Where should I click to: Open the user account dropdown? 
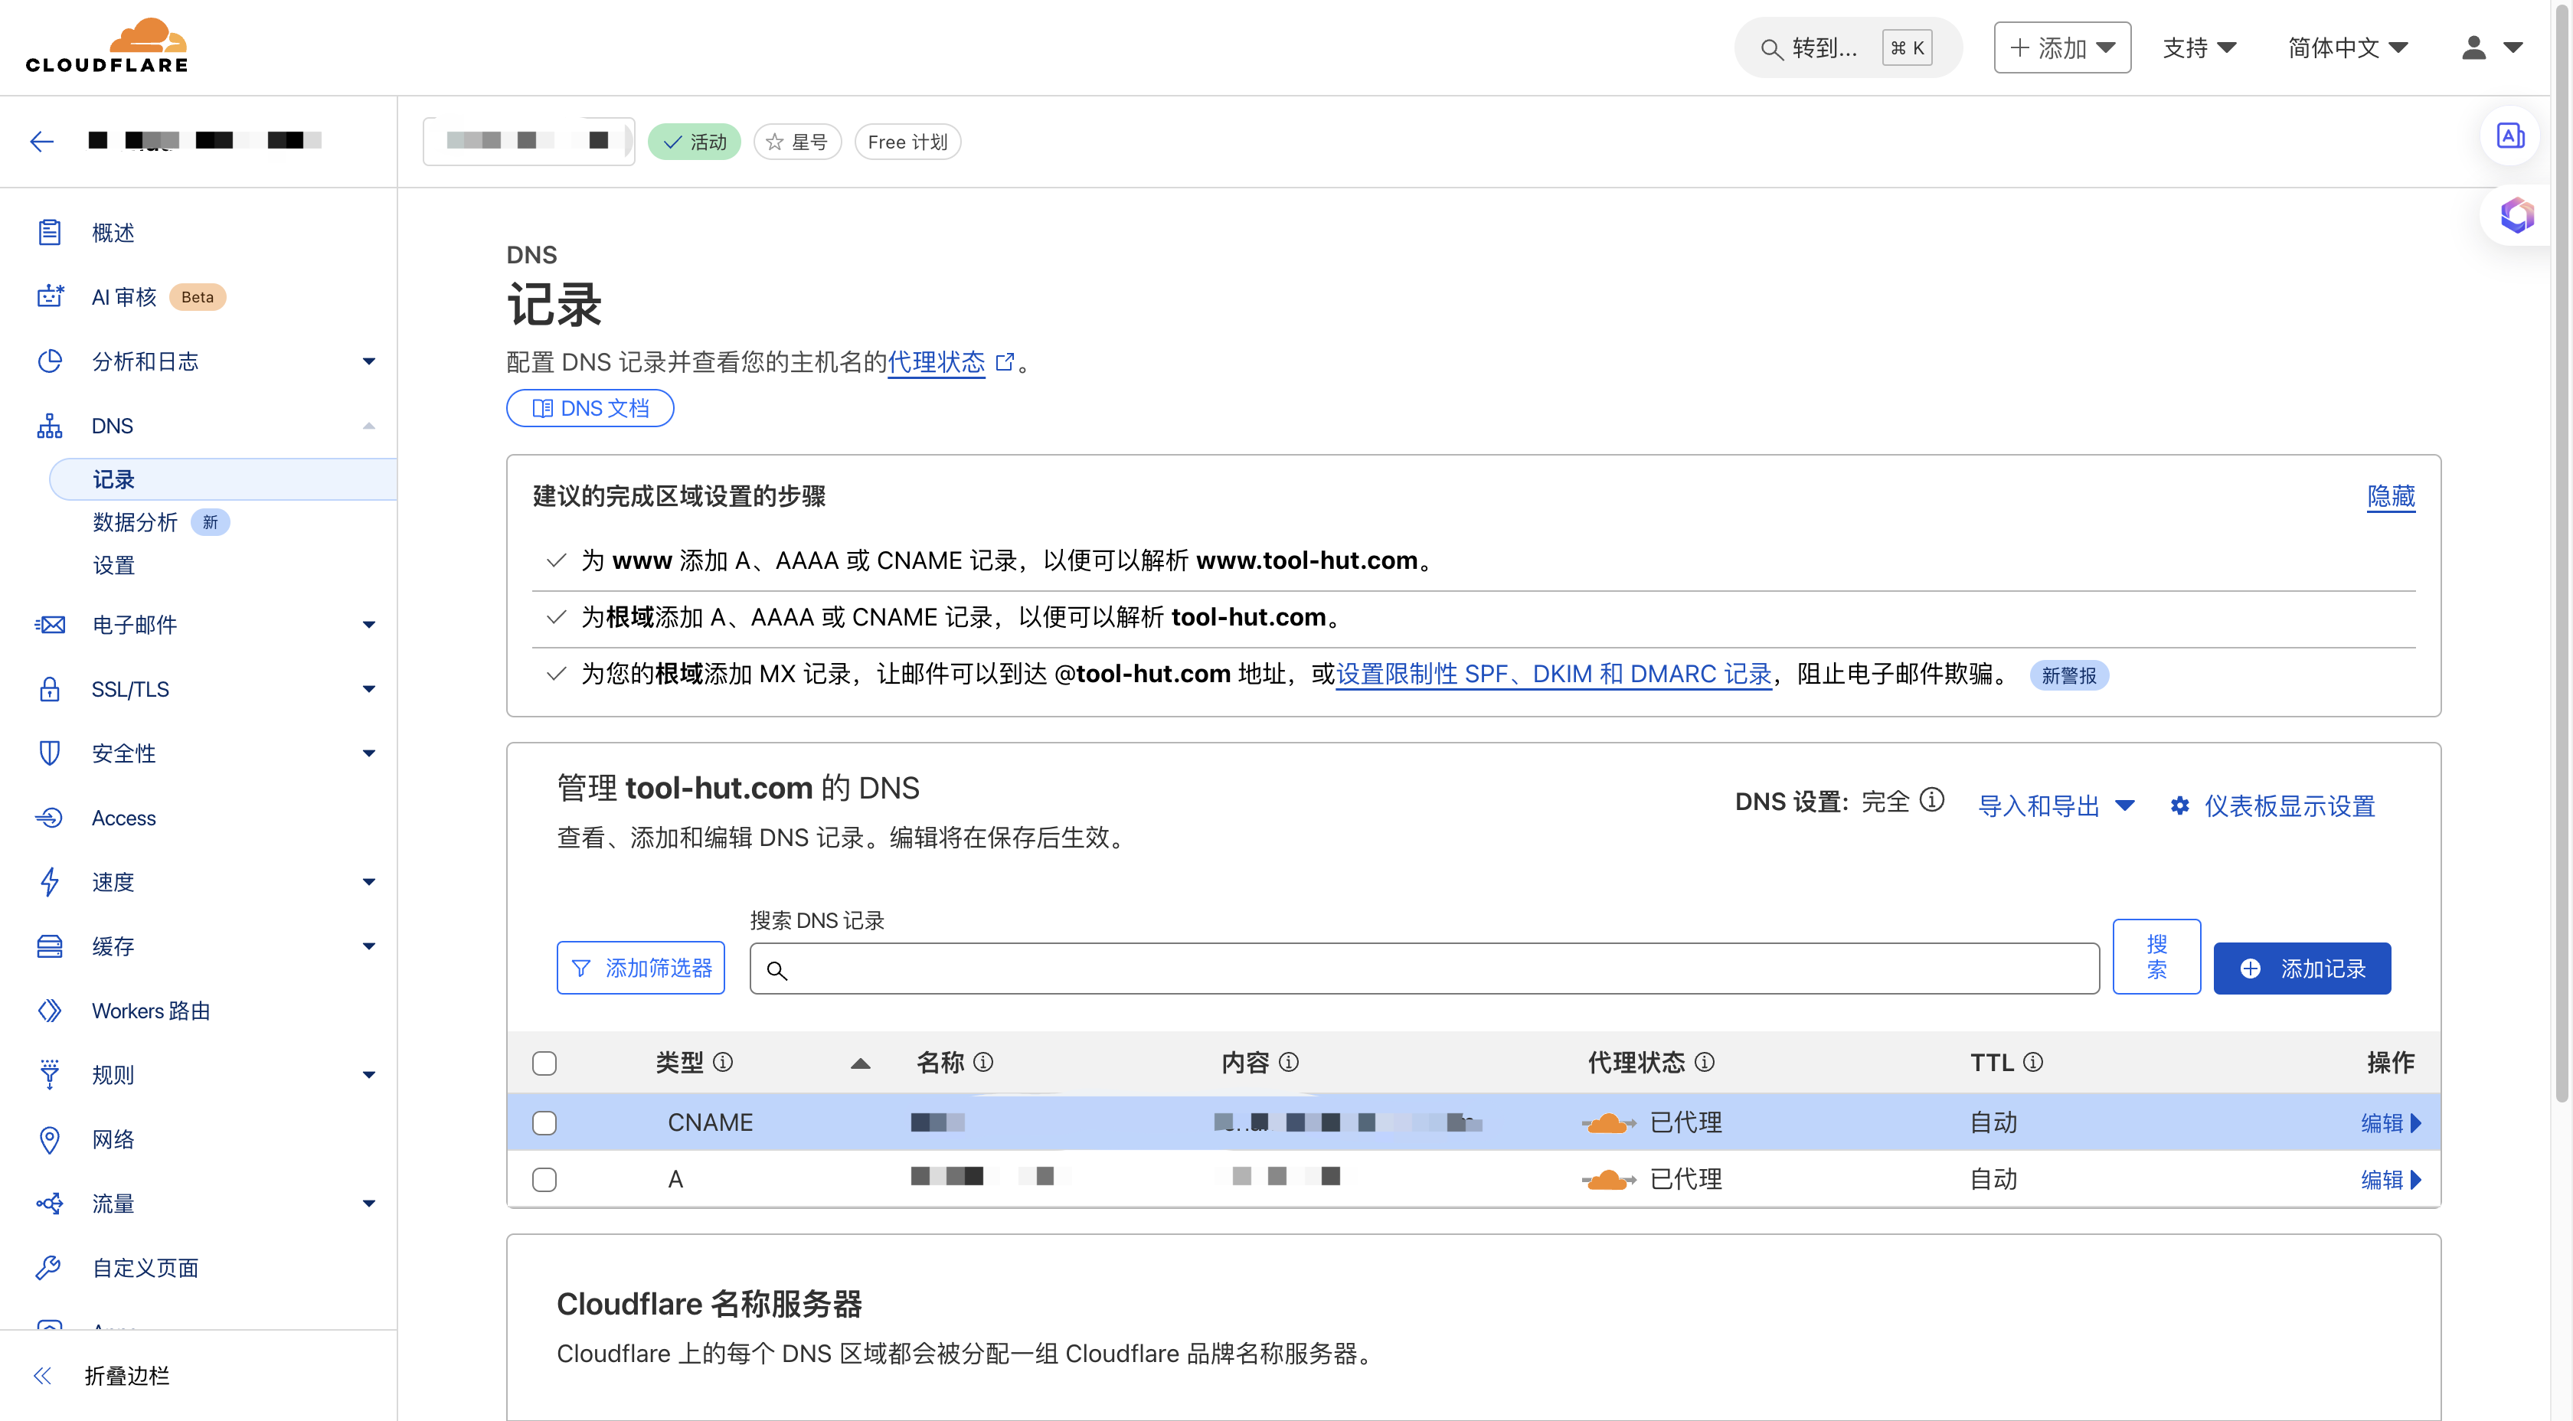[x=2492, y=47]
